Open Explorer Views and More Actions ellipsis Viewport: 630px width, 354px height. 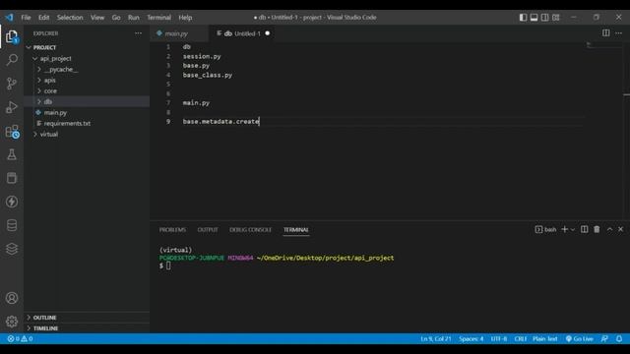[x=138, y=33]
